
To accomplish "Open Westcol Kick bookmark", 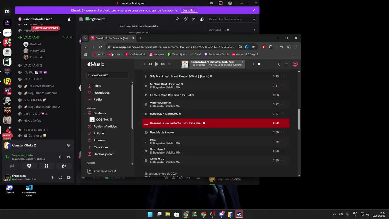I will click(x=177, y=54).
